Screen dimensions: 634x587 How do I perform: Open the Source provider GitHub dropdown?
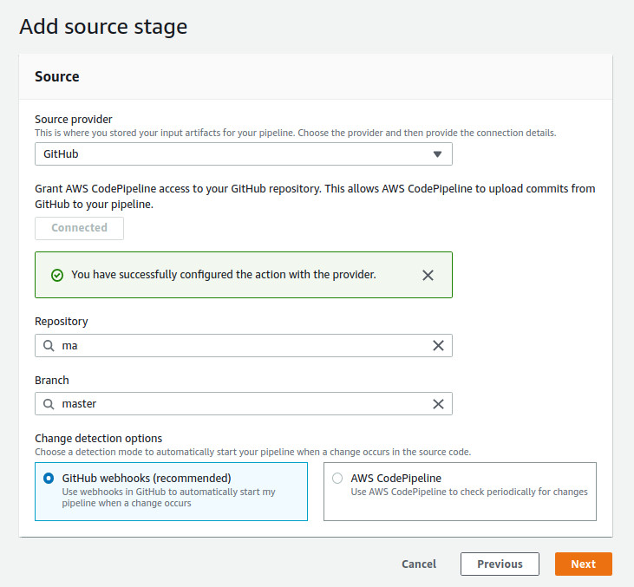coord(244,154)
